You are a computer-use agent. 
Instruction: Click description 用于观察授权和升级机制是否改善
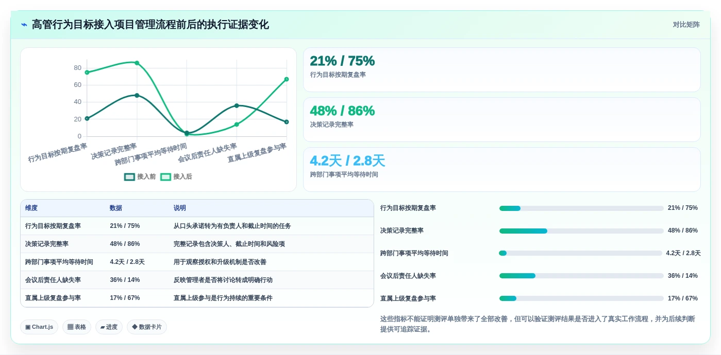(220, 262)
